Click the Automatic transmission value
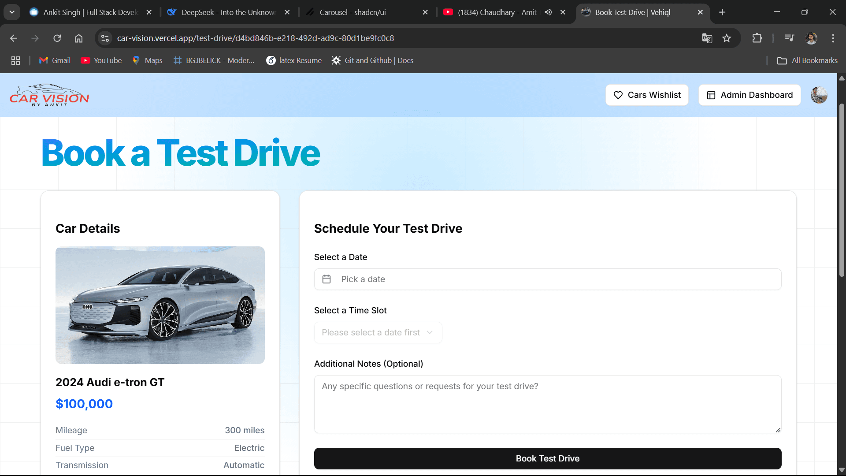This screenshot has height=476, width=846. 244,465
